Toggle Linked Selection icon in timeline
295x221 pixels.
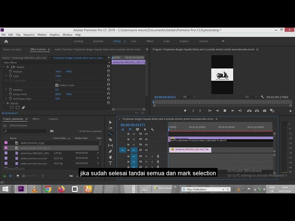pos(137,129)
